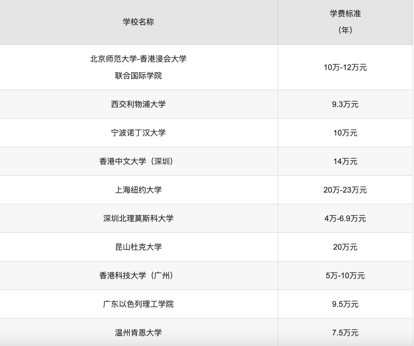This screenshot has width=414, height=346.
Task: Click on 昆山杜克大学 school name
Action: 138,247
